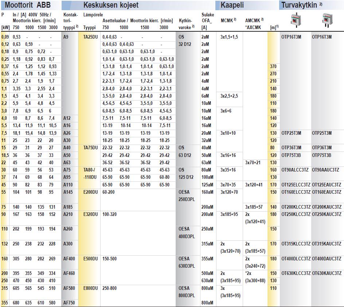
Task: Click safety switch model 'OT90ALCC3TZ'
Action: [x=295, y=170]
